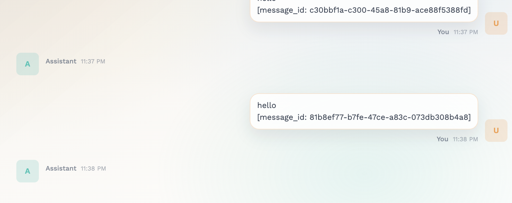Click the 11:38 PM timestamp next to Assistant
Image resolution: width=512 pixels, height=203 pixels.
[x=93, y=169]
